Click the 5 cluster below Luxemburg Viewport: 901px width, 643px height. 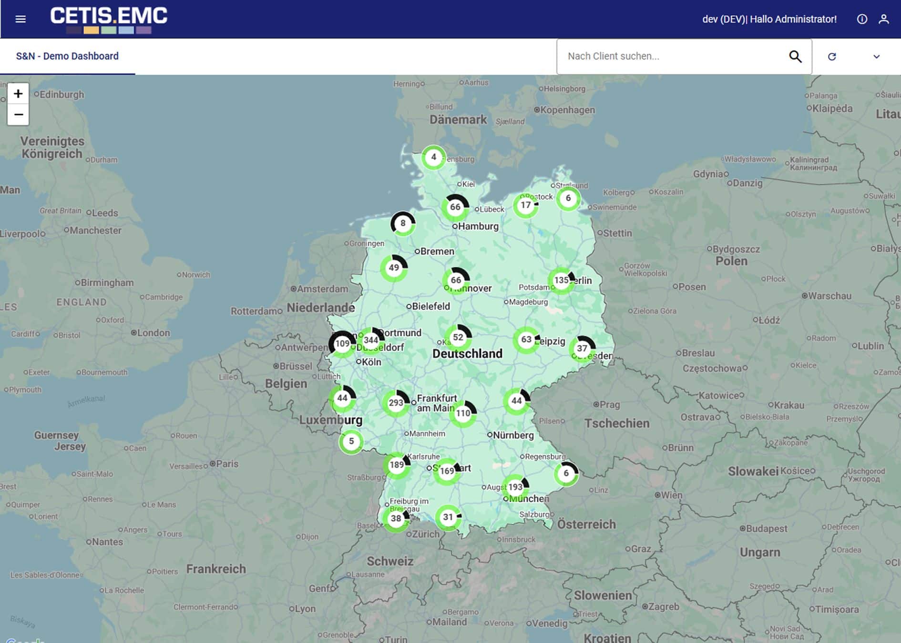coord(351,442)
